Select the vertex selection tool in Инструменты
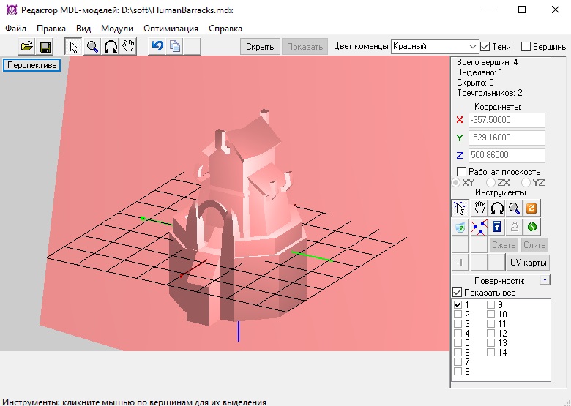Image resolution: width=571 pixels, height=406 pixels. 459,208
